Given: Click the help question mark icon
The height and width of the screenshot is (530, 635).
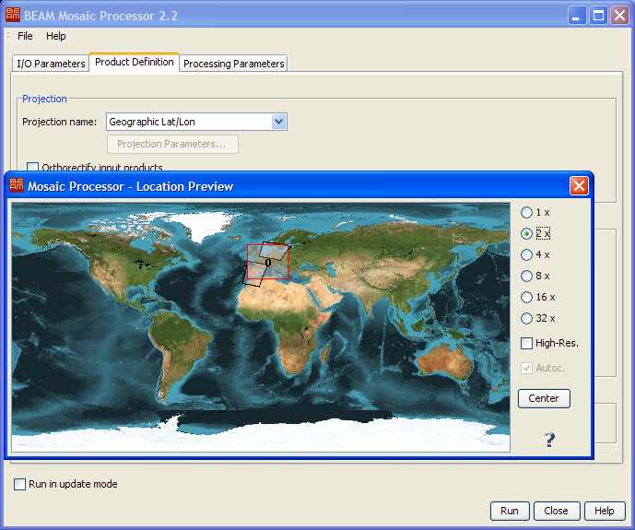Looking at the screenshot, I should pos(550,440).
